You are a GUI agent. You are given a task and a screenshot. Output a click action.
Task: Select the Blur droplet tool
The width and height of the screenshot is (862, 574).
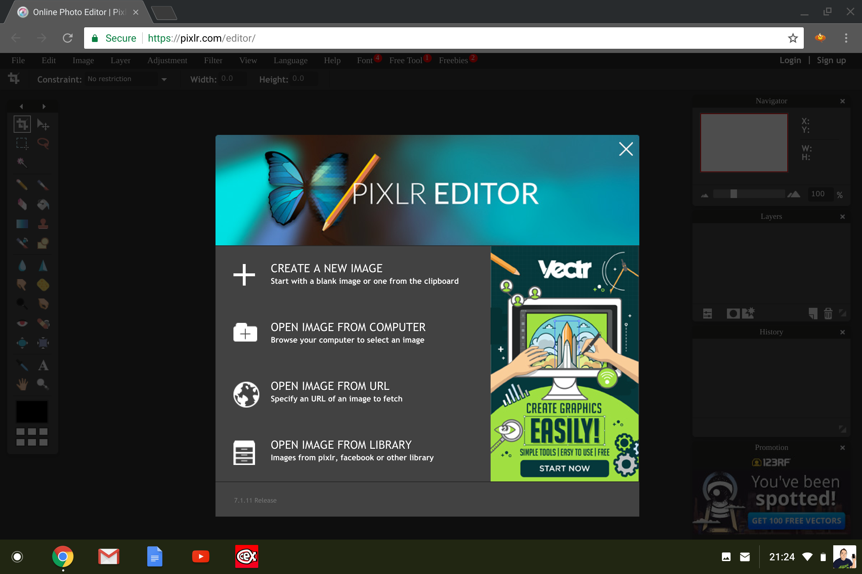(22, 265)
